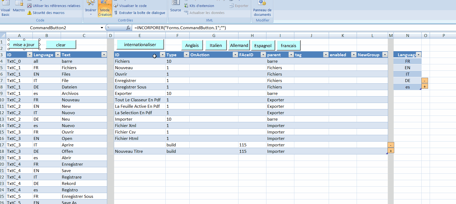Select the cell 'Archivos'

tap(84, 93)
